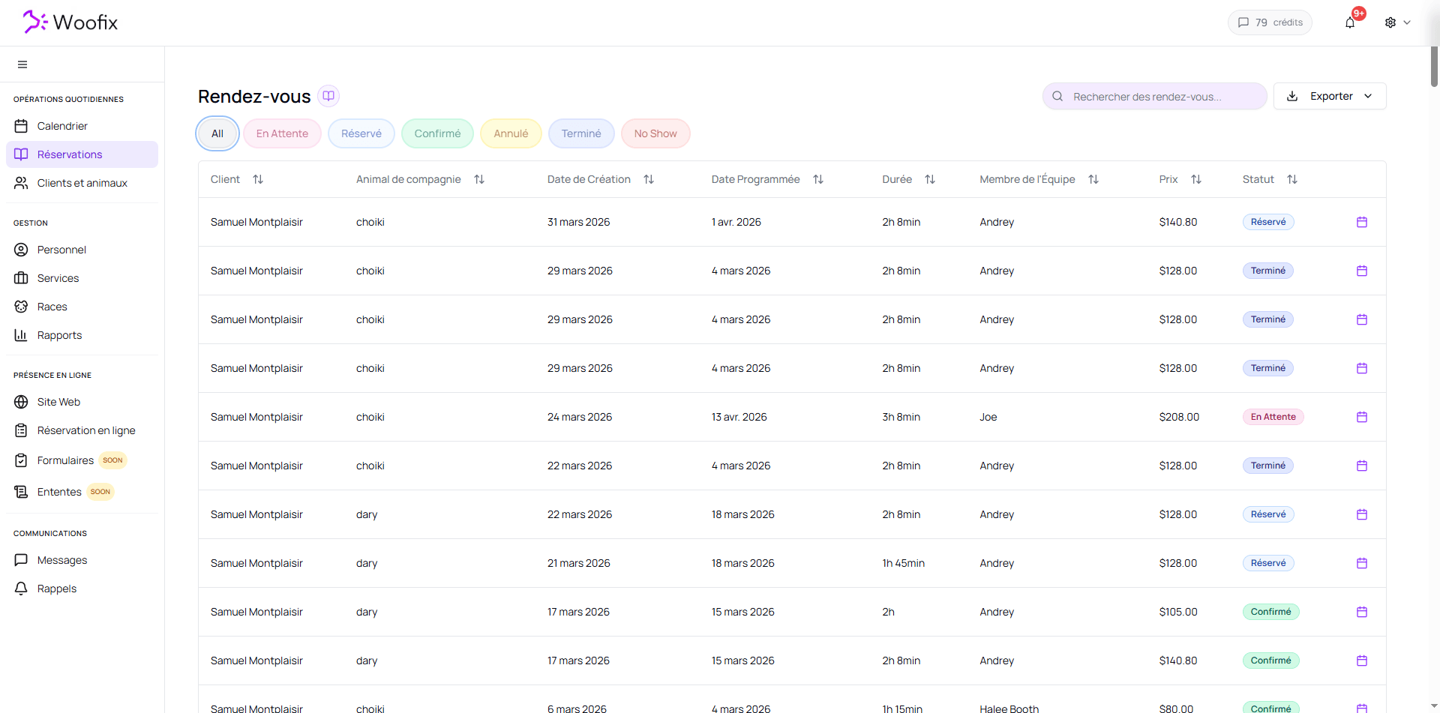Focus the Rechercher des rendez-vous search field
Image resolution: width=1440 pixels, height=713 pixels.
(1155, 96)
